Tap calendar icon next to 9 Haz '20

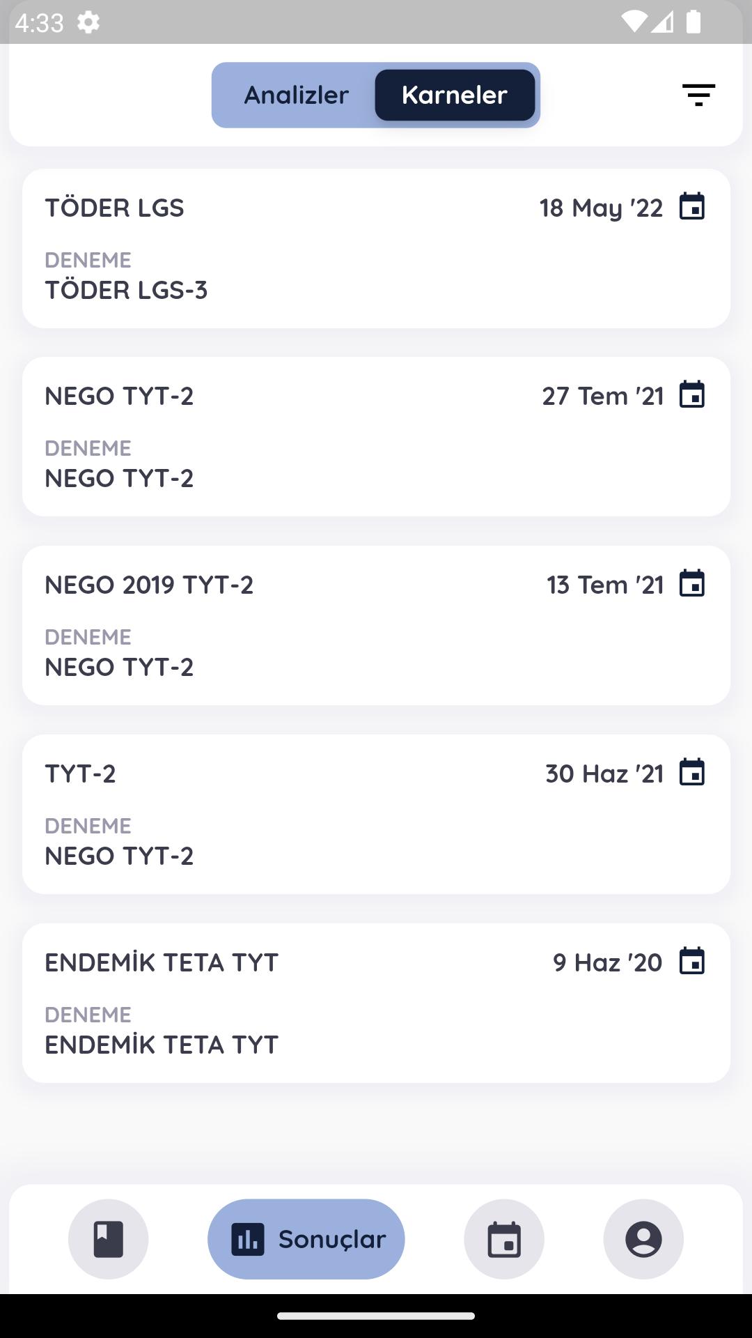point(692,962)
